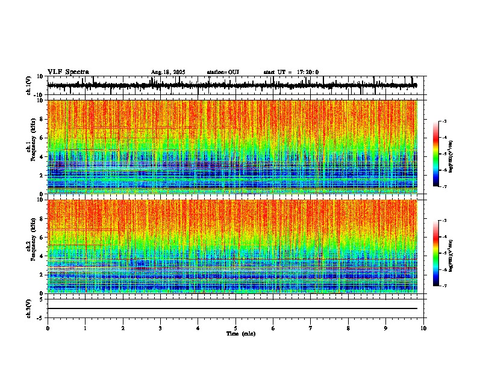Click the "6" kHz tick on ch.2 spectrogram
The height and width of the screenshot is (368, 477).
pyautogui.click(x=42, y=238)
